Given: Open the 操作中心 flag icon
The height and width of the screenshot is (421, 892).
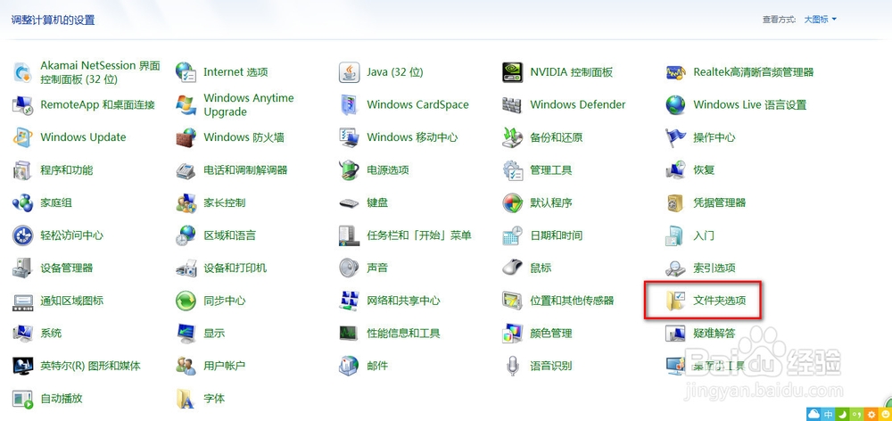Looking at the screenshot, I should 676,137.
